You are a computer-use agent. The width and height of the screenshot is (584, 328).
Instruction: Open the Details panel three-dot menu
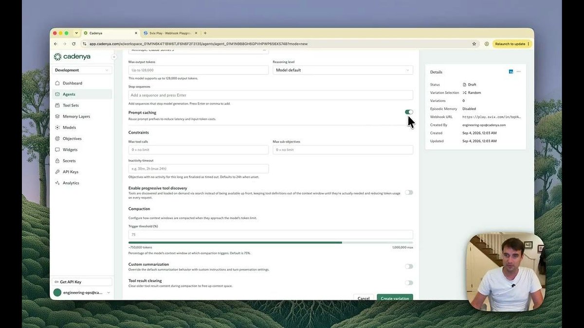point(519,71)
